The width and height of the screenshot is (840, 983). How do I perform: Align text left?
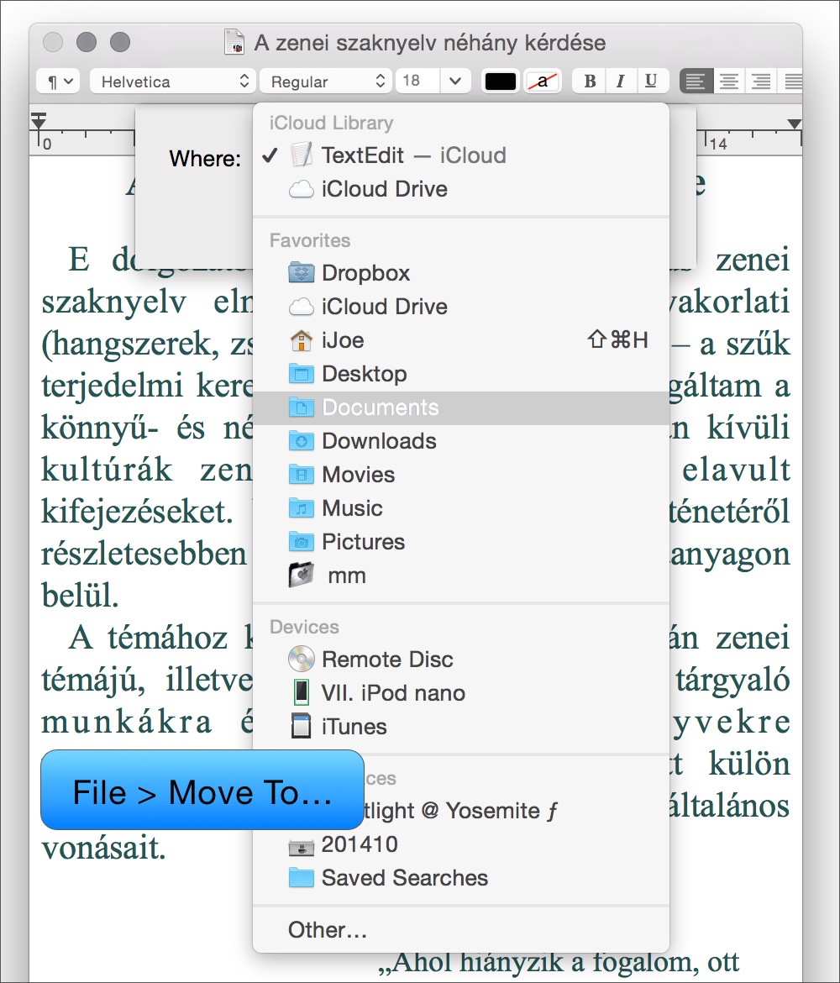(696, 81)
